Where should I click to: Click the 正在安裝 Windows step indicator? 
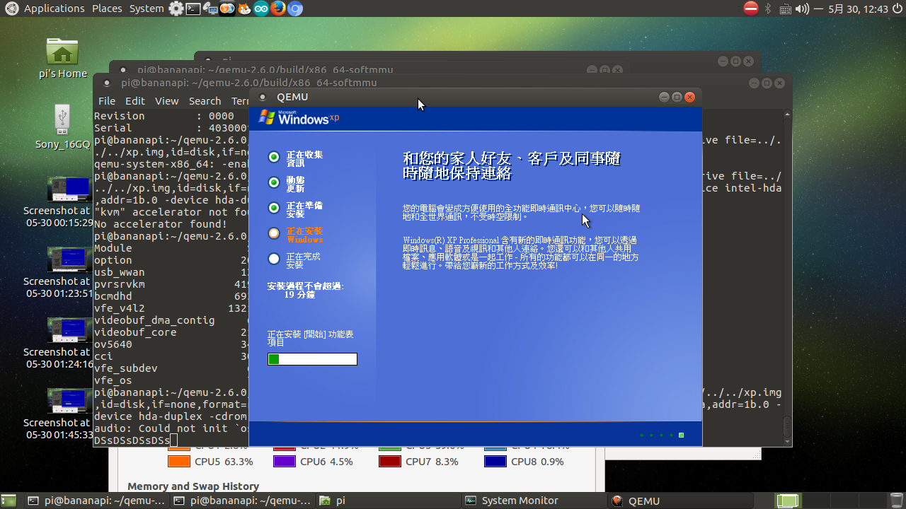274,233
